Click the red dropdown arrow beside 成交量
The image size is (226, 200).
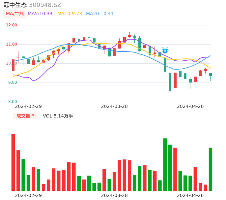tap(33, 116)
